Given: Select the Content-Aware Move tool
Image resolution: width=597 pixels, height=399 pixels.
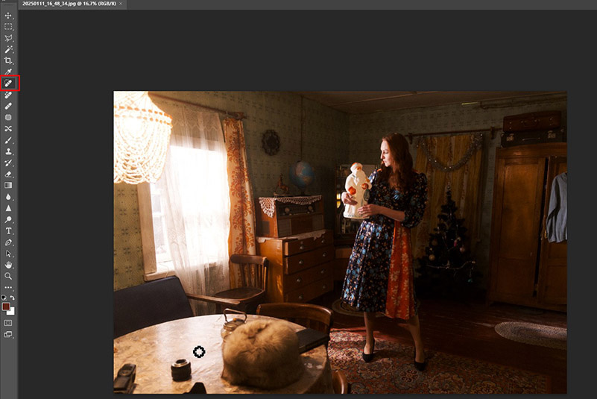Looking at the screenshot, I should click(x=8, y=129).
